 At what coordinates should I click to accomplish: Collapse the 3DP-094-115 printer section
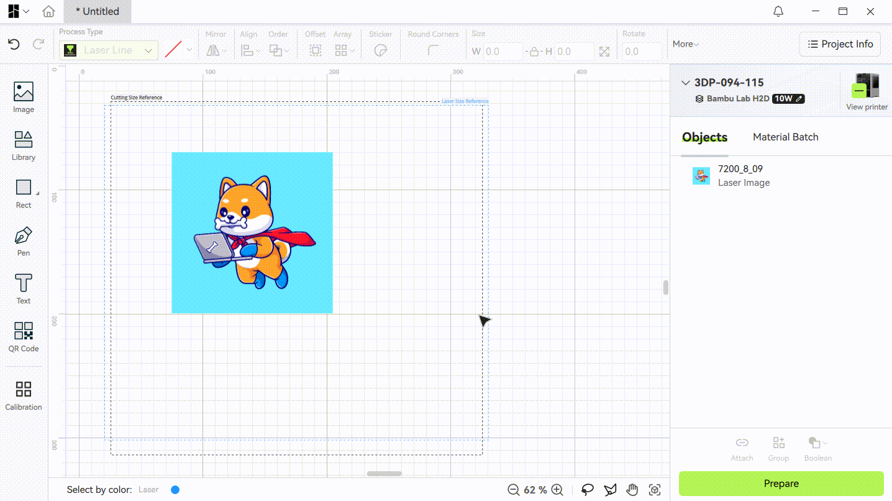(686, 83)
